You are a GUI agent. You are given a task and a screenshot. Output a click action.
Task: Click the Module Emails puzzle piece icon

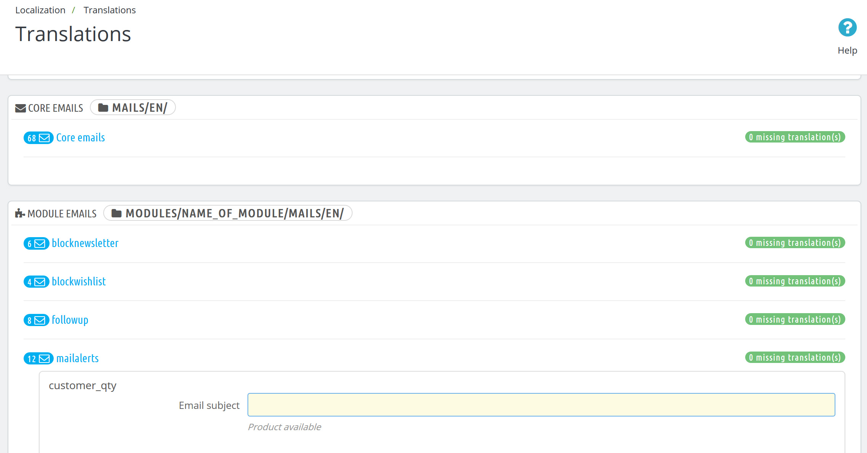20,214
